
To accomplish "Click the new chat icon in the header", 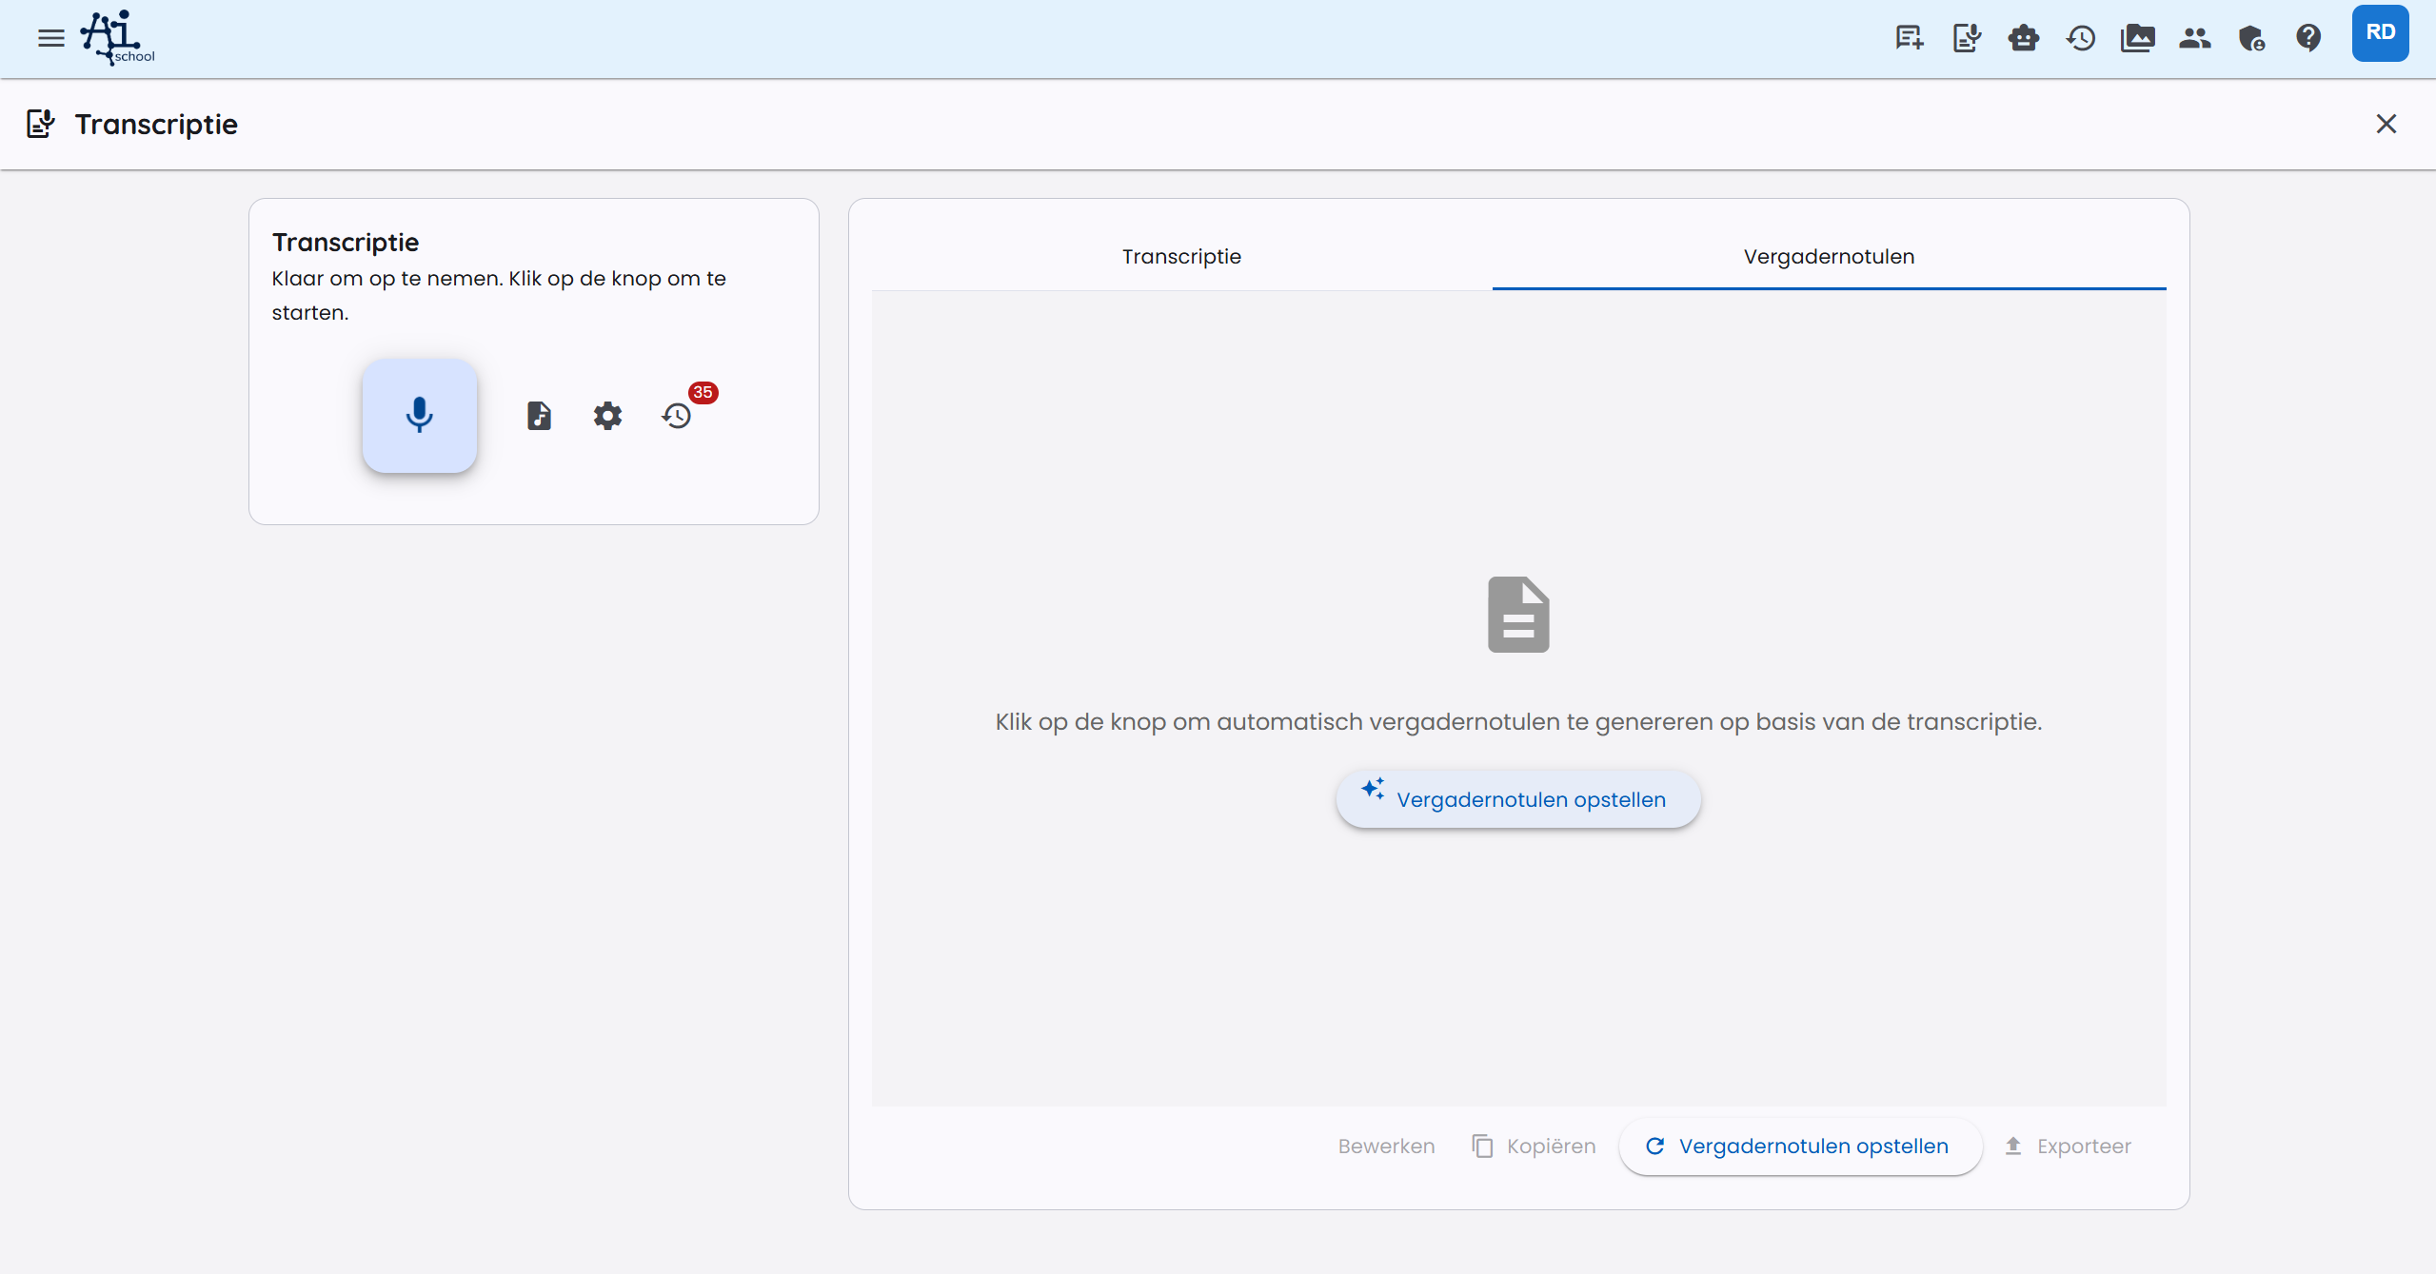I will 1909,38.
